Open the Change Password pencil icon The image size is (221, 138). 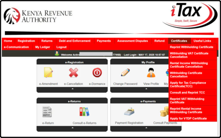[x=125, y=72]
